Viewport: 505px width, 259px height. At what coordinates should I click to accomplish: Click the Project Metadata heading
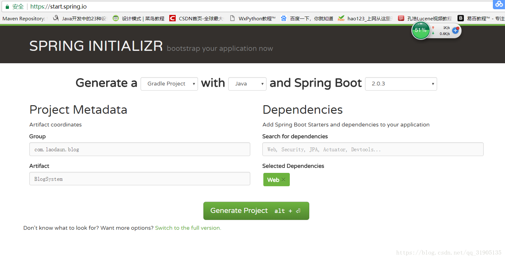78,110
